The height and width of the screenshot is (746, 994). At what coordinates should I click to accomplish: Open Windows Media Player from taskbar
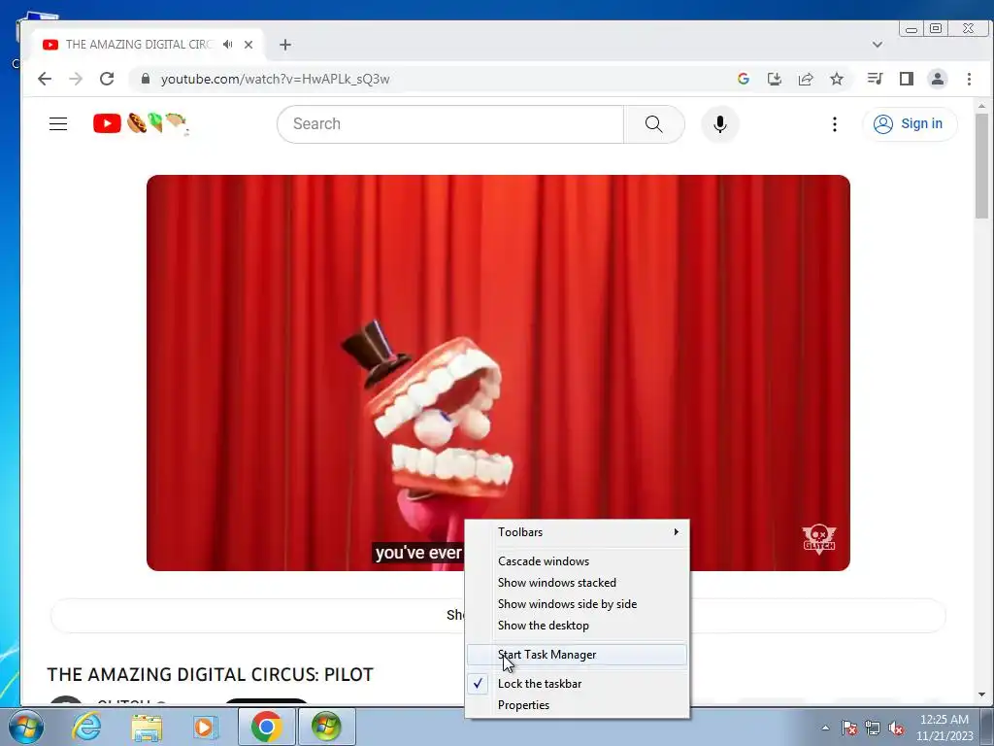(x=204, y=727)
